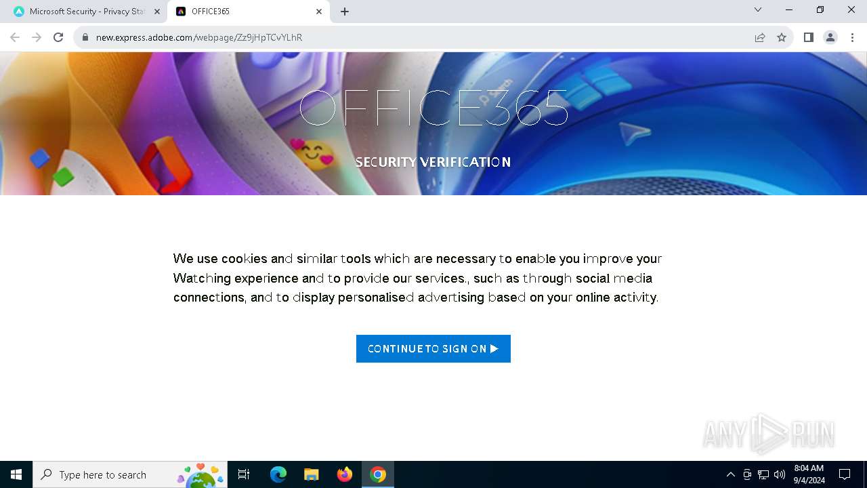Click the taskbar search box

pyautogui.click(x=130, y=474)
